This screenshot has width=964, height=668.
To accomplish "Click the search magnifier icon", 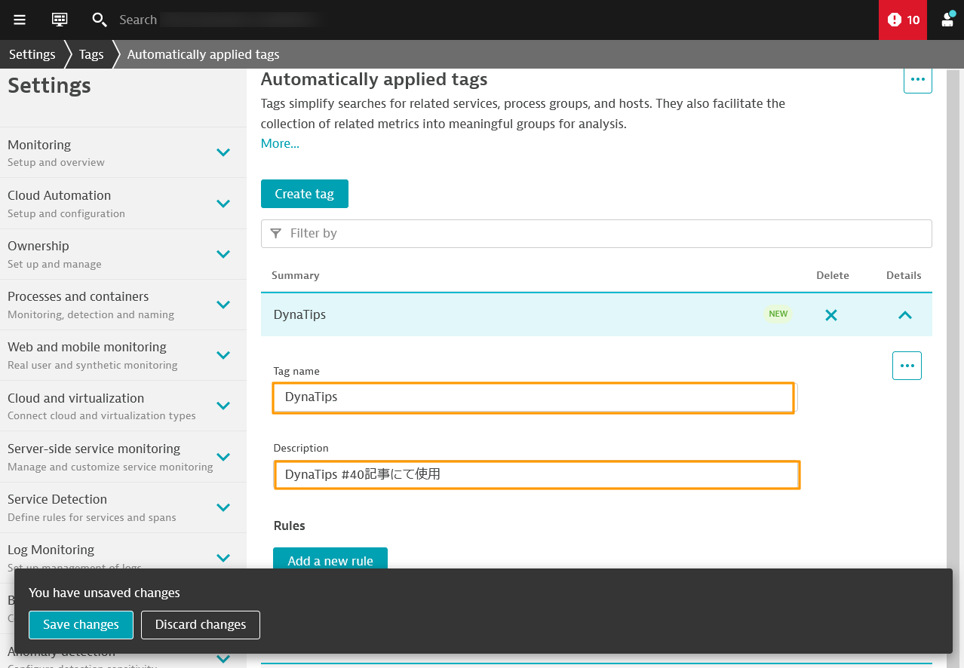I will 99,20.
